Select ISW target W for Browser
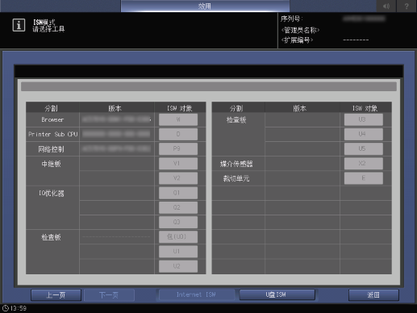Viewport: 417px width, 313px height. [x=178, y=119]
